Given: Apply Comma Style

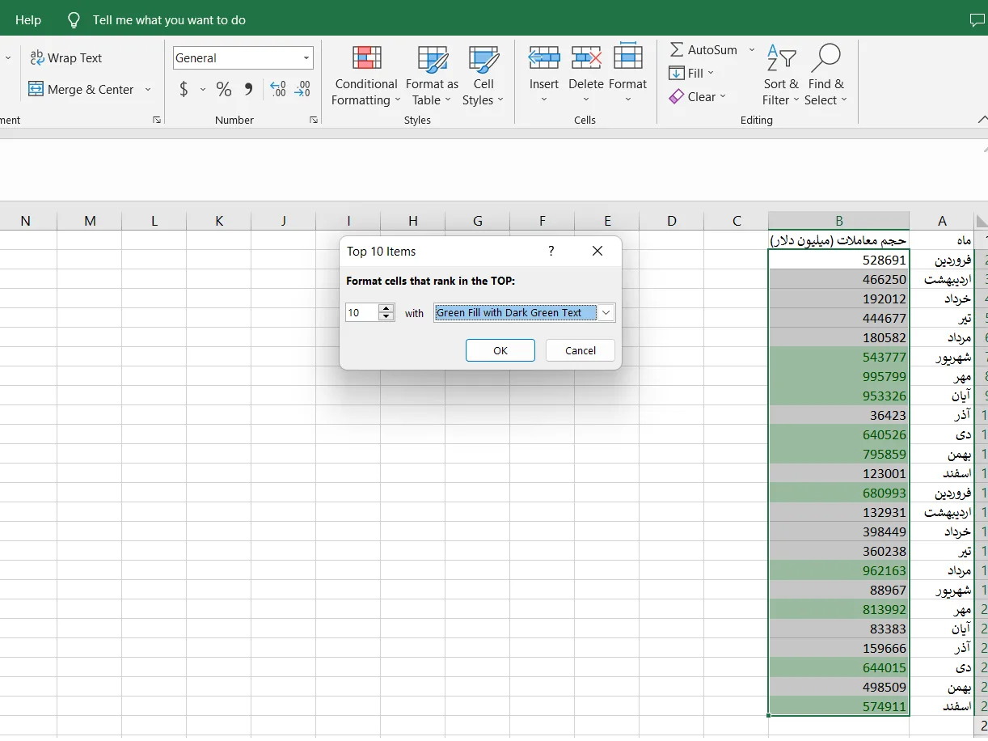Looking at the screenshot, I should [x=248, y=90].
